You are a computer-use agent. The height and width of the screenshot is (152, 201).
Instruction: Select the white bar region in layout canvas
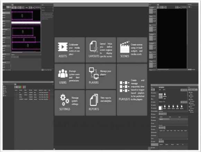click(26, 23)
